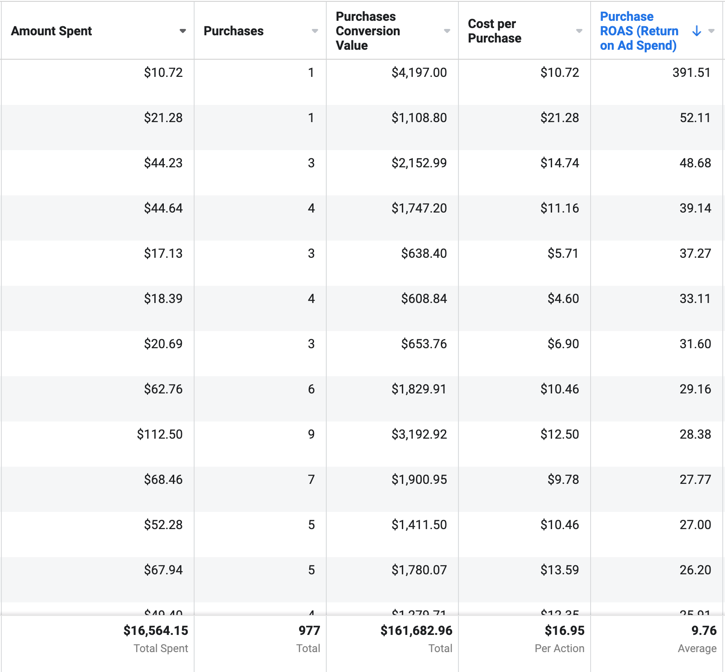Select the $4,197.00 conversion value cell
The height and width of the screenshot is (672, 725).
click(x=419, y=72)
